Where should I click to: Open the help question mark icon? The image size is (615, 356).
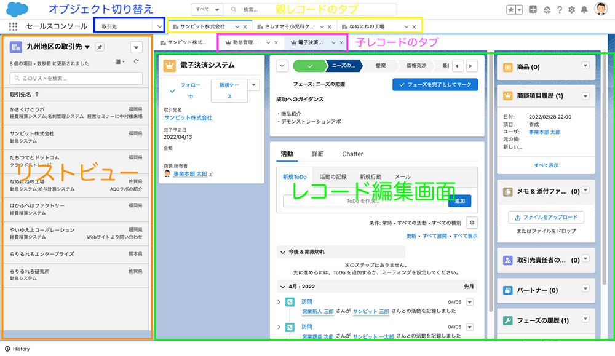560,10
